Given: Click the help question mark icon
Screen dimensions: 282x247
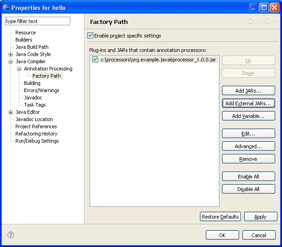Looking at the screenshot, I should [x=11, y=235].
